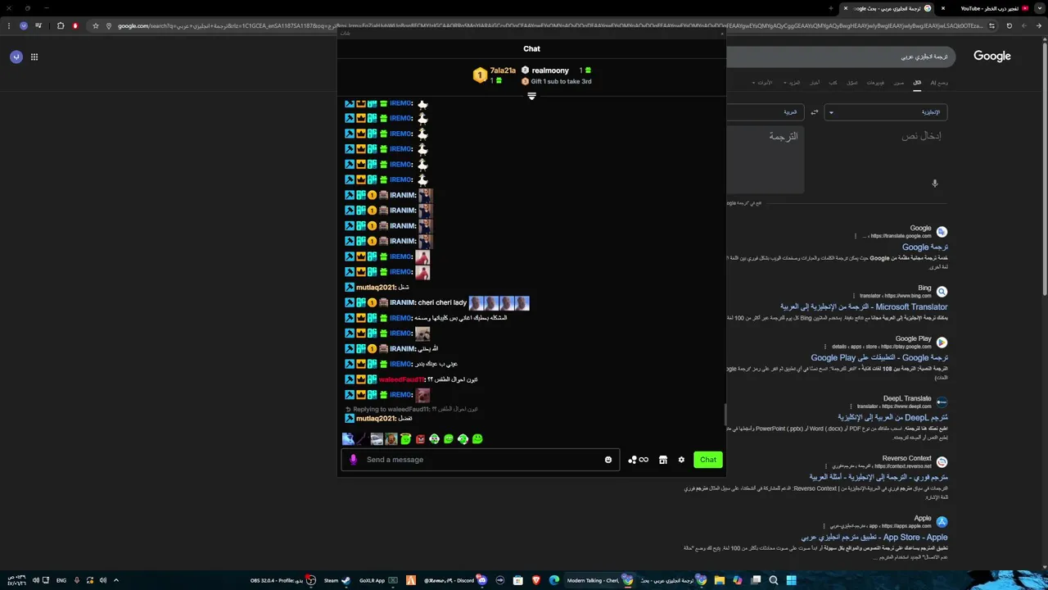The width and height of the screenshot is (1048, 590).
Task: Click the Google logo in background page
Action: click(992, 57)
